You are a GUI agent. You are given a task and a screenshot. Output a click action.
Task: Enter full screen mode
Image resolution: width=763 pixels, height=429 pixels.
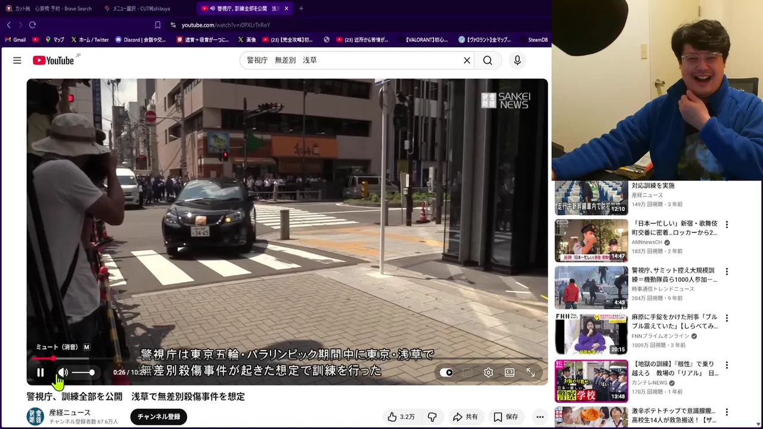(x=531, y=372)
